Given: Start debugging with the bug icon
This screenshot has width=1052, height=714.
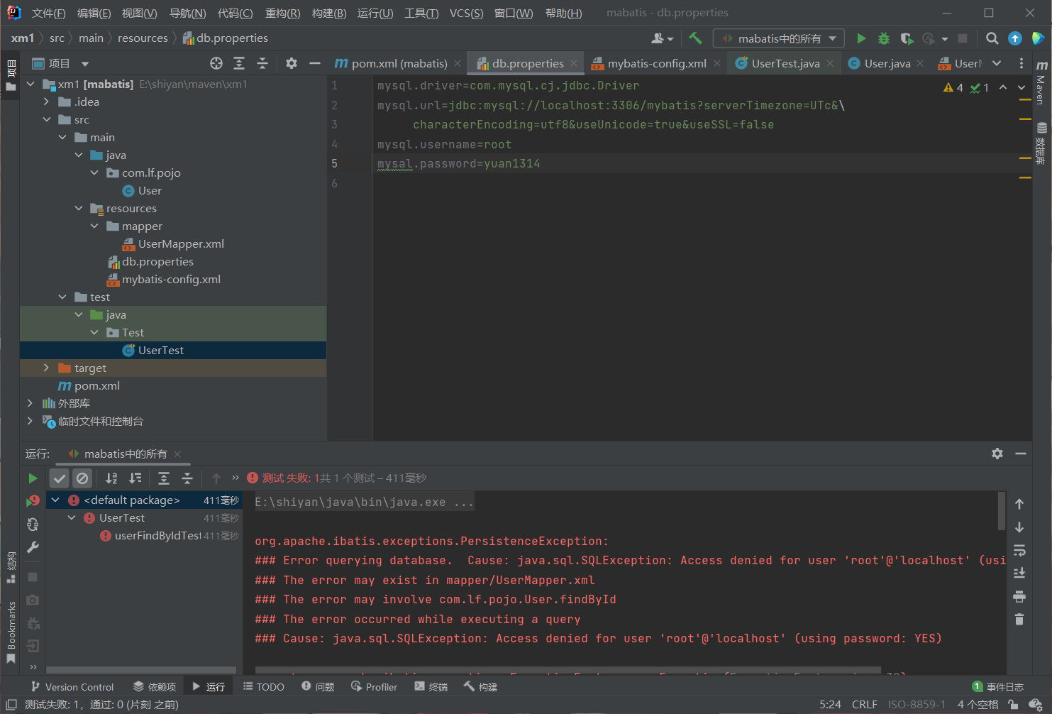Looking at the screenshot, I should [x=884, y=38].
